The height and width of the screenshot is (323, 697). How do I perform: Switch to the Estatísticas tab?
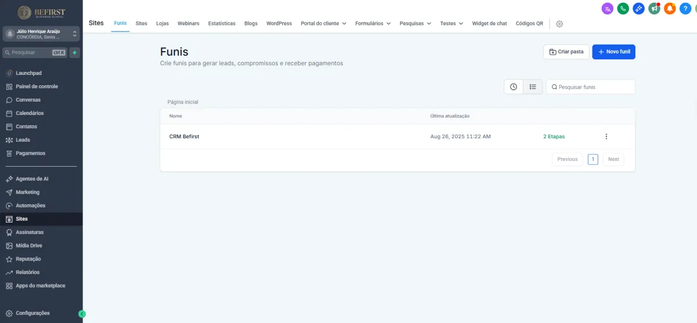222,23
